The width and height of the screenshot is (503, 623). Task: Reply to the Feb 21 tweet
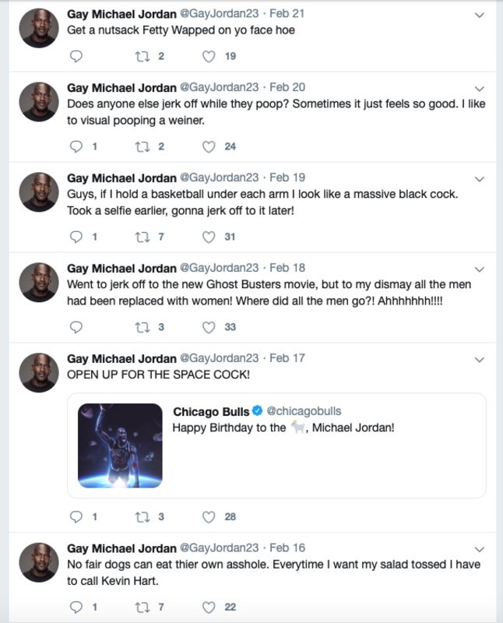76,56
